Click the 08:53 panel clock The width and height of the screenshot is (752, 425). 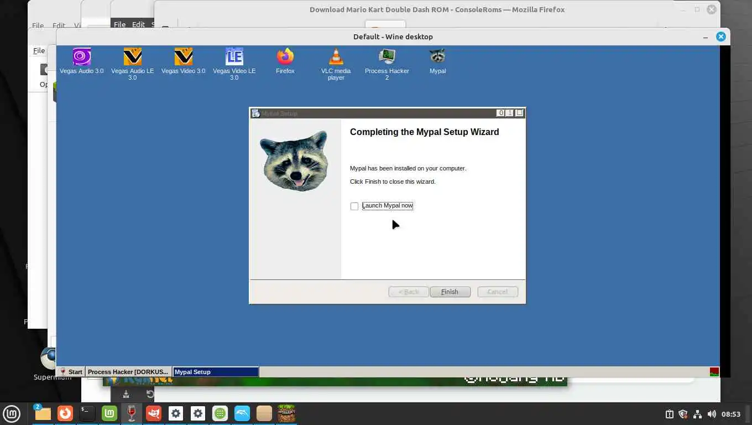[x=731, y=414]
